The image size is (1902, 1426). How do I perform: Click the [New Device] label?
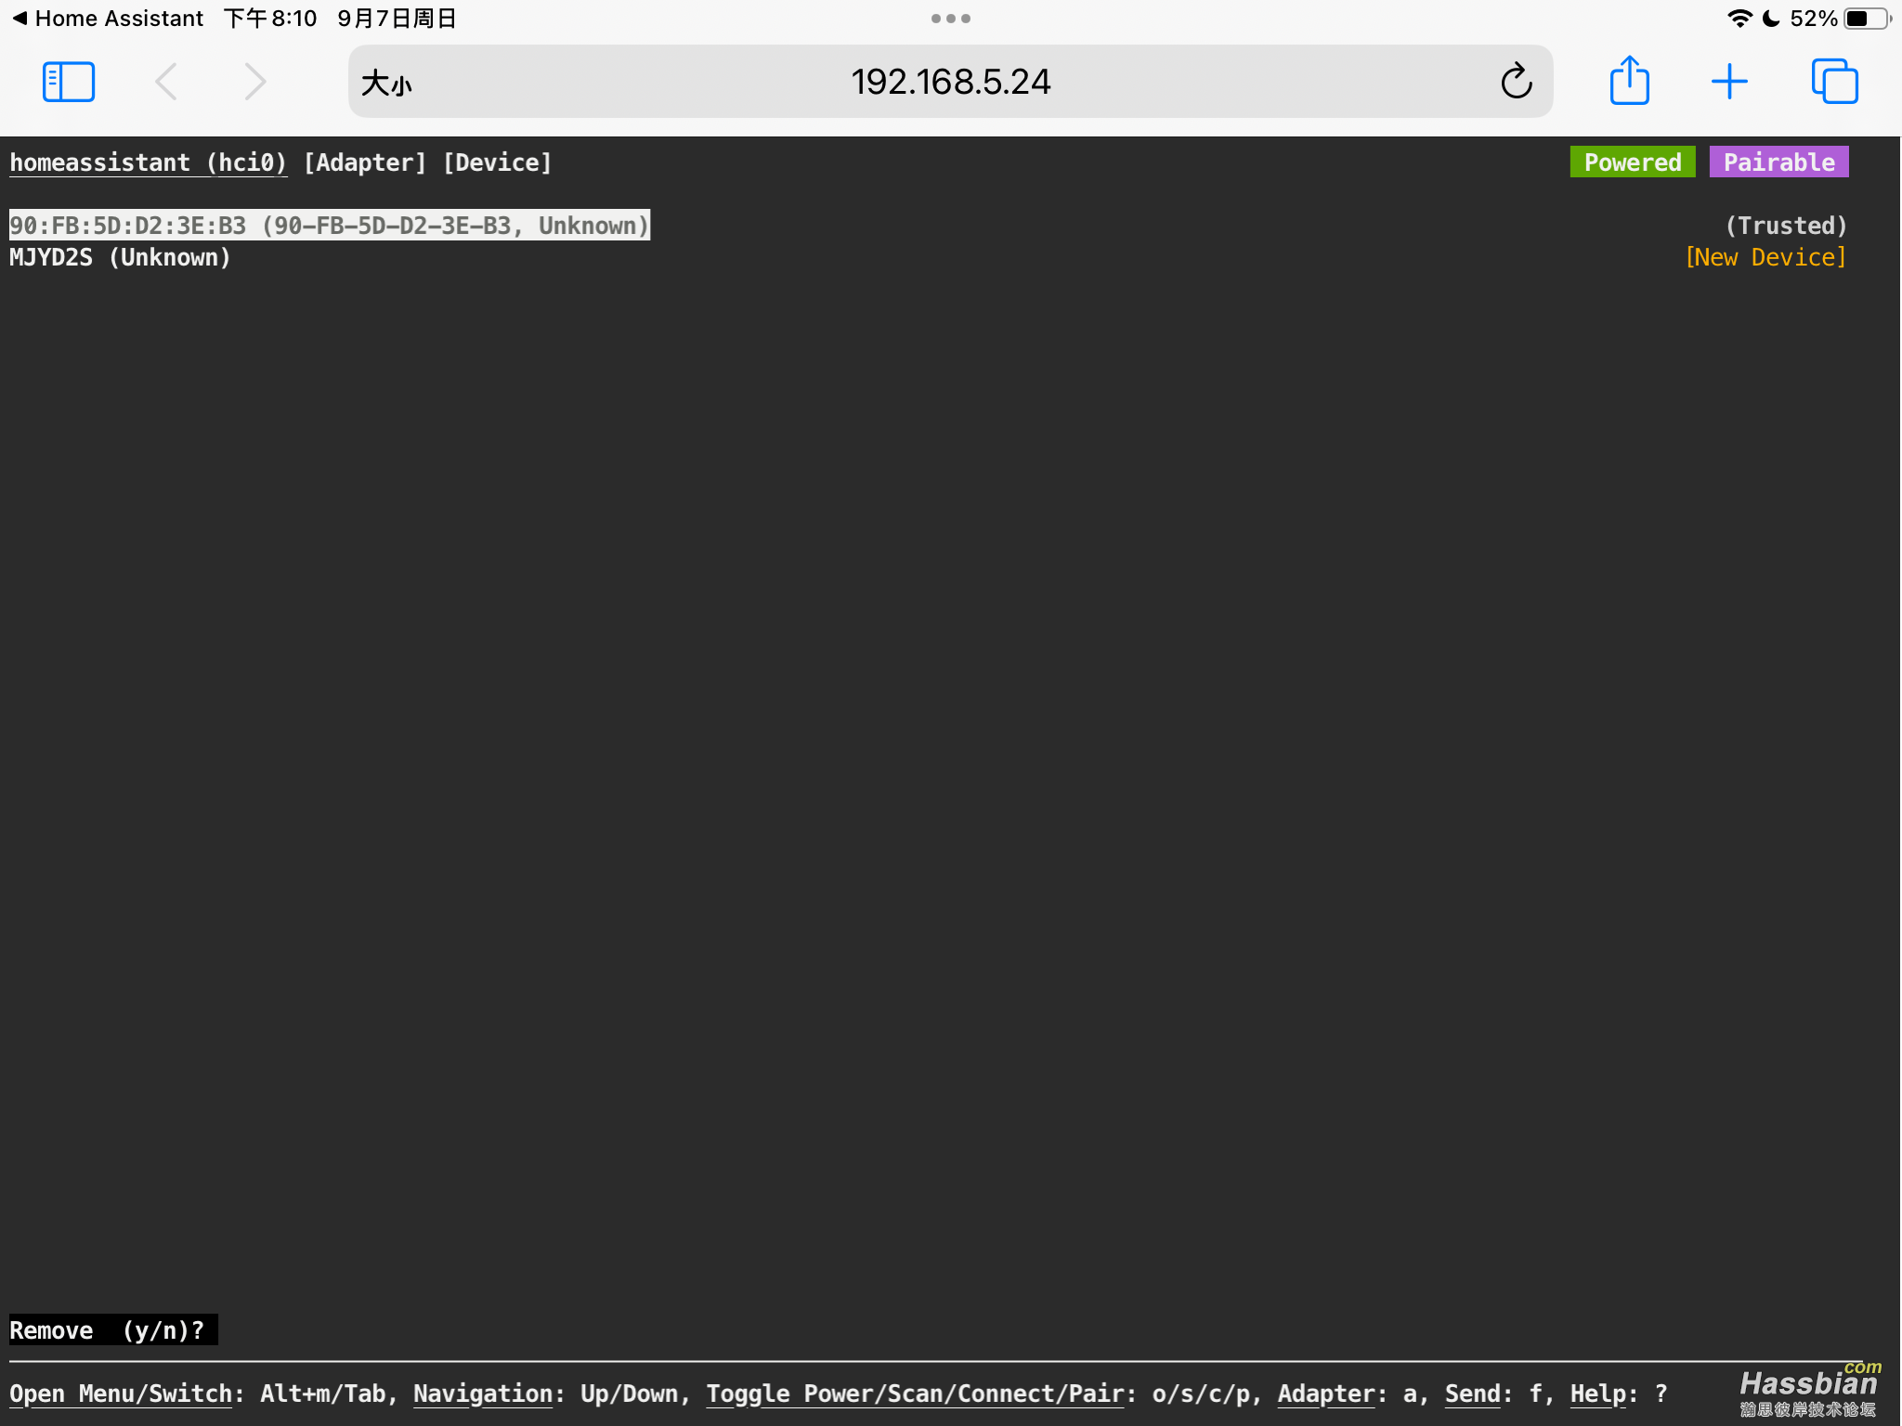pyautogui.click(x=1765, y=257)
